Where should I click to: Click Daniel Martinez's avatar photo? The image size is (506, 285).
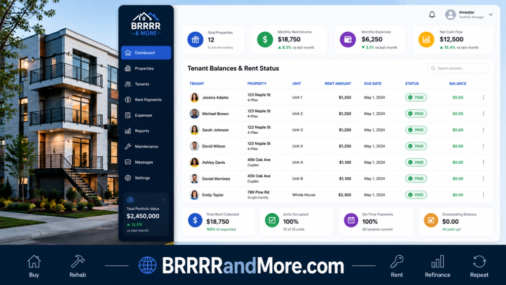194,179
